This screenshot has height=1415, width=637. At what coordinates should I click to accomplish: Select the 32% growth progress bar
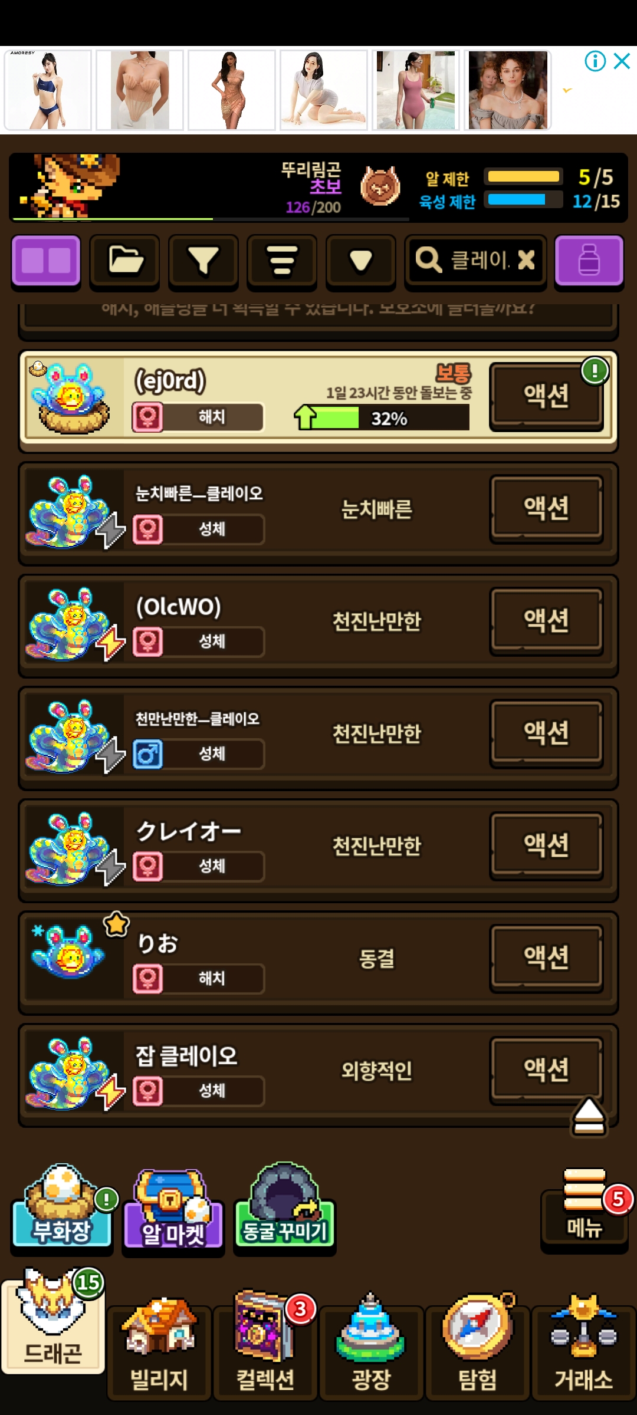click(x=382, y=418)
